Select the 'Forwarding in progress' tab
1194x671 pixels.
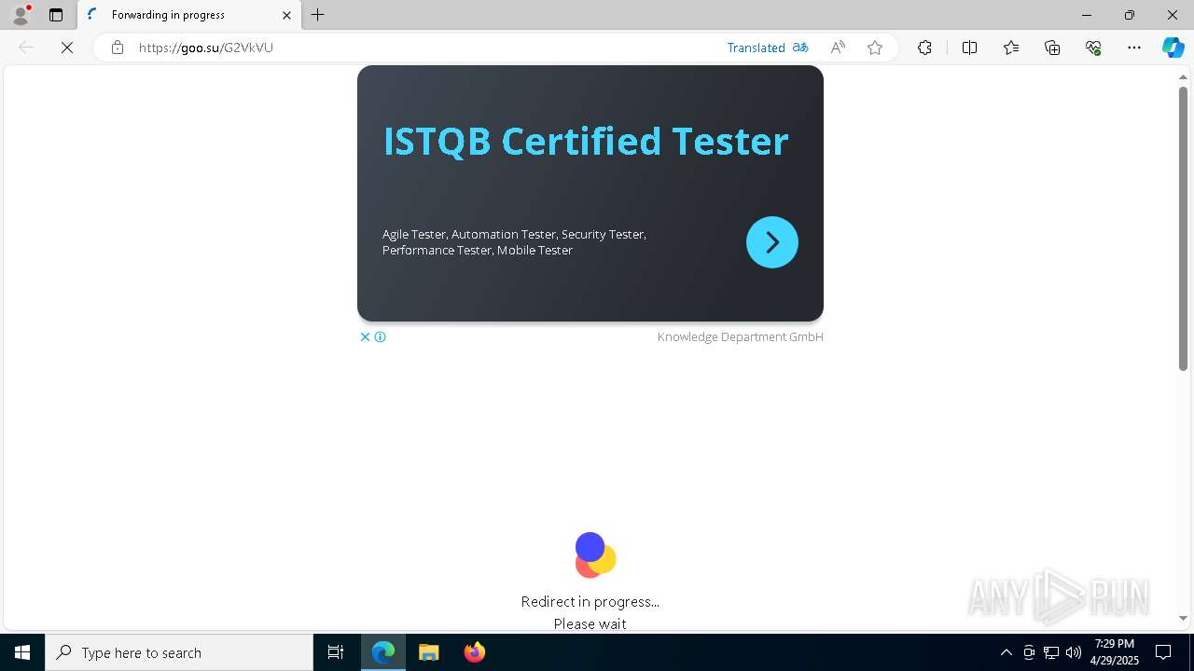(x=189, y=15)
